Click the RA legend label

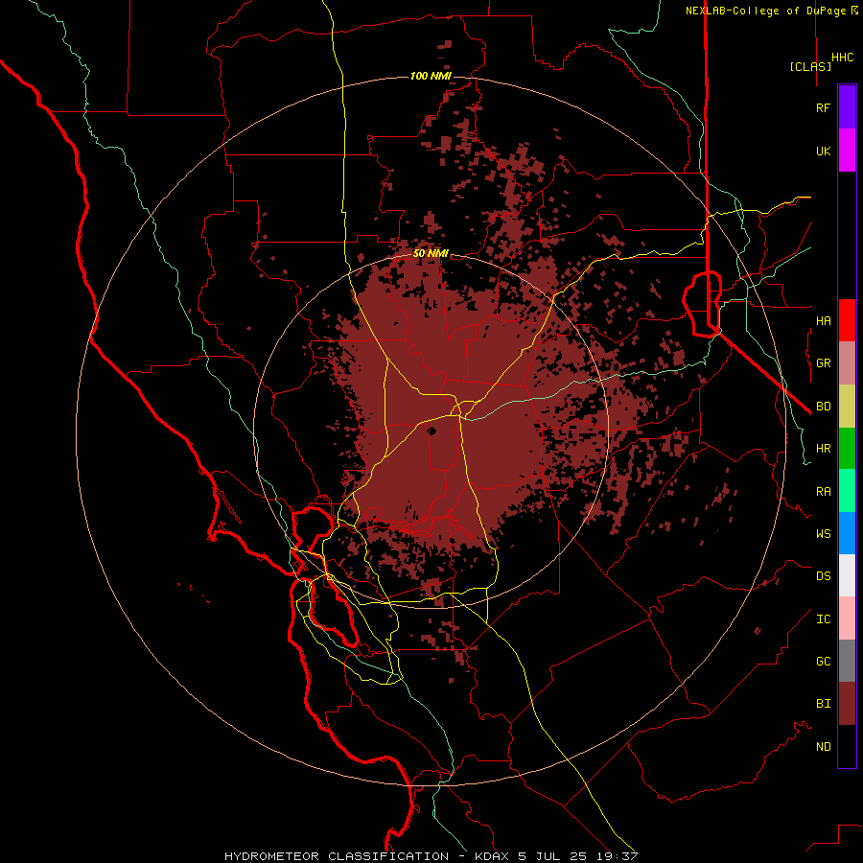823,492
